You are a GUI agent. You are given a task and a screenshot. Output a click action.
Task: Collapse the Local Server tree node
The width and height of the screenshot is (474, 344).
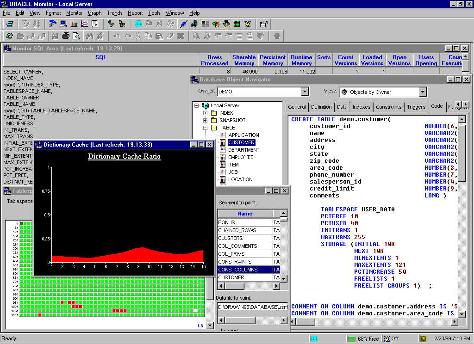tap(196, 105)
